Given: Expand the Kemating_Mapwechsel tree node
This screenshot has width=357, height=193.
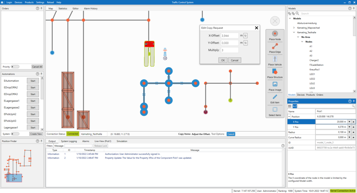Looking at the screenshot, I should [294, 27].
